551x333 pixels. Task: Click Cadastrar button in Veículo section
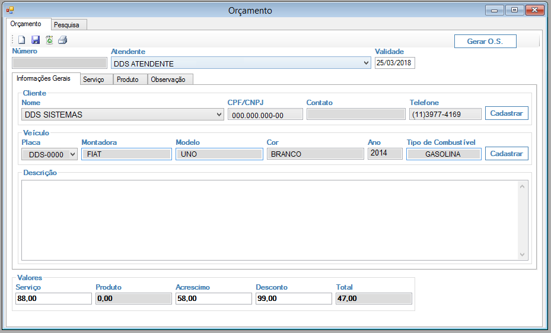click(507, 154)
